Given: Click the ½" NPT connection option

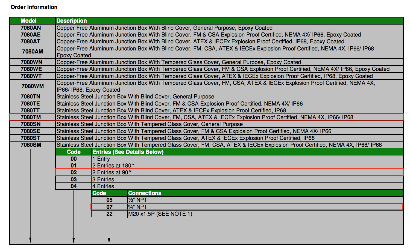Looking at the screenshot, I should (x=138, y=200).
